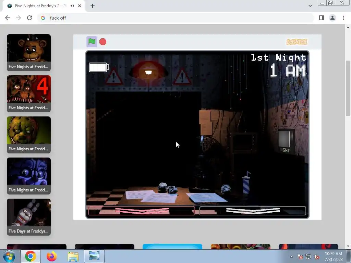Click the green flag to start the game
This screenshot has height=263, width=351.
coord(92,42)
